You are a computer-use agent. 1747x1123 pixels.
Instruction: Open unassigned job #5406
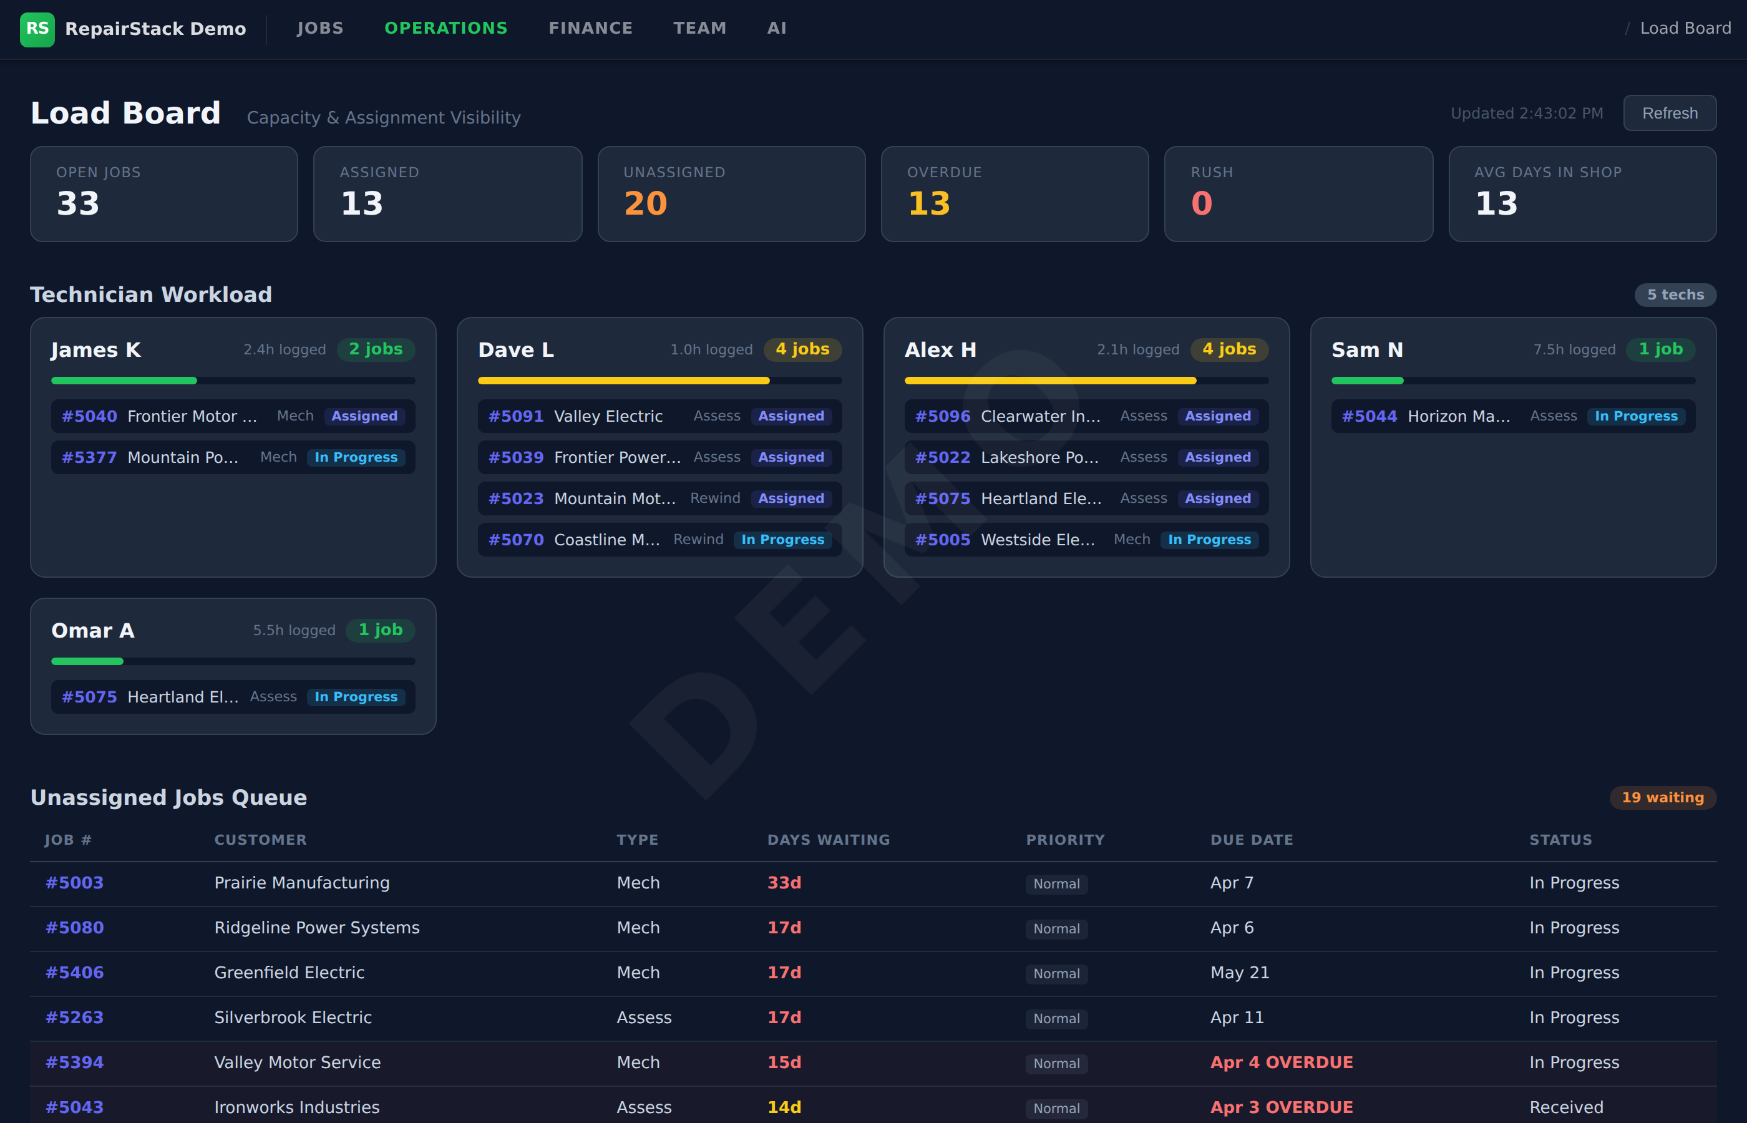pyautogui.click(x=74, y=973)
